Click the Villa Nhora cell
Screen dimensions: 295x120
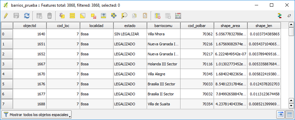163,34
